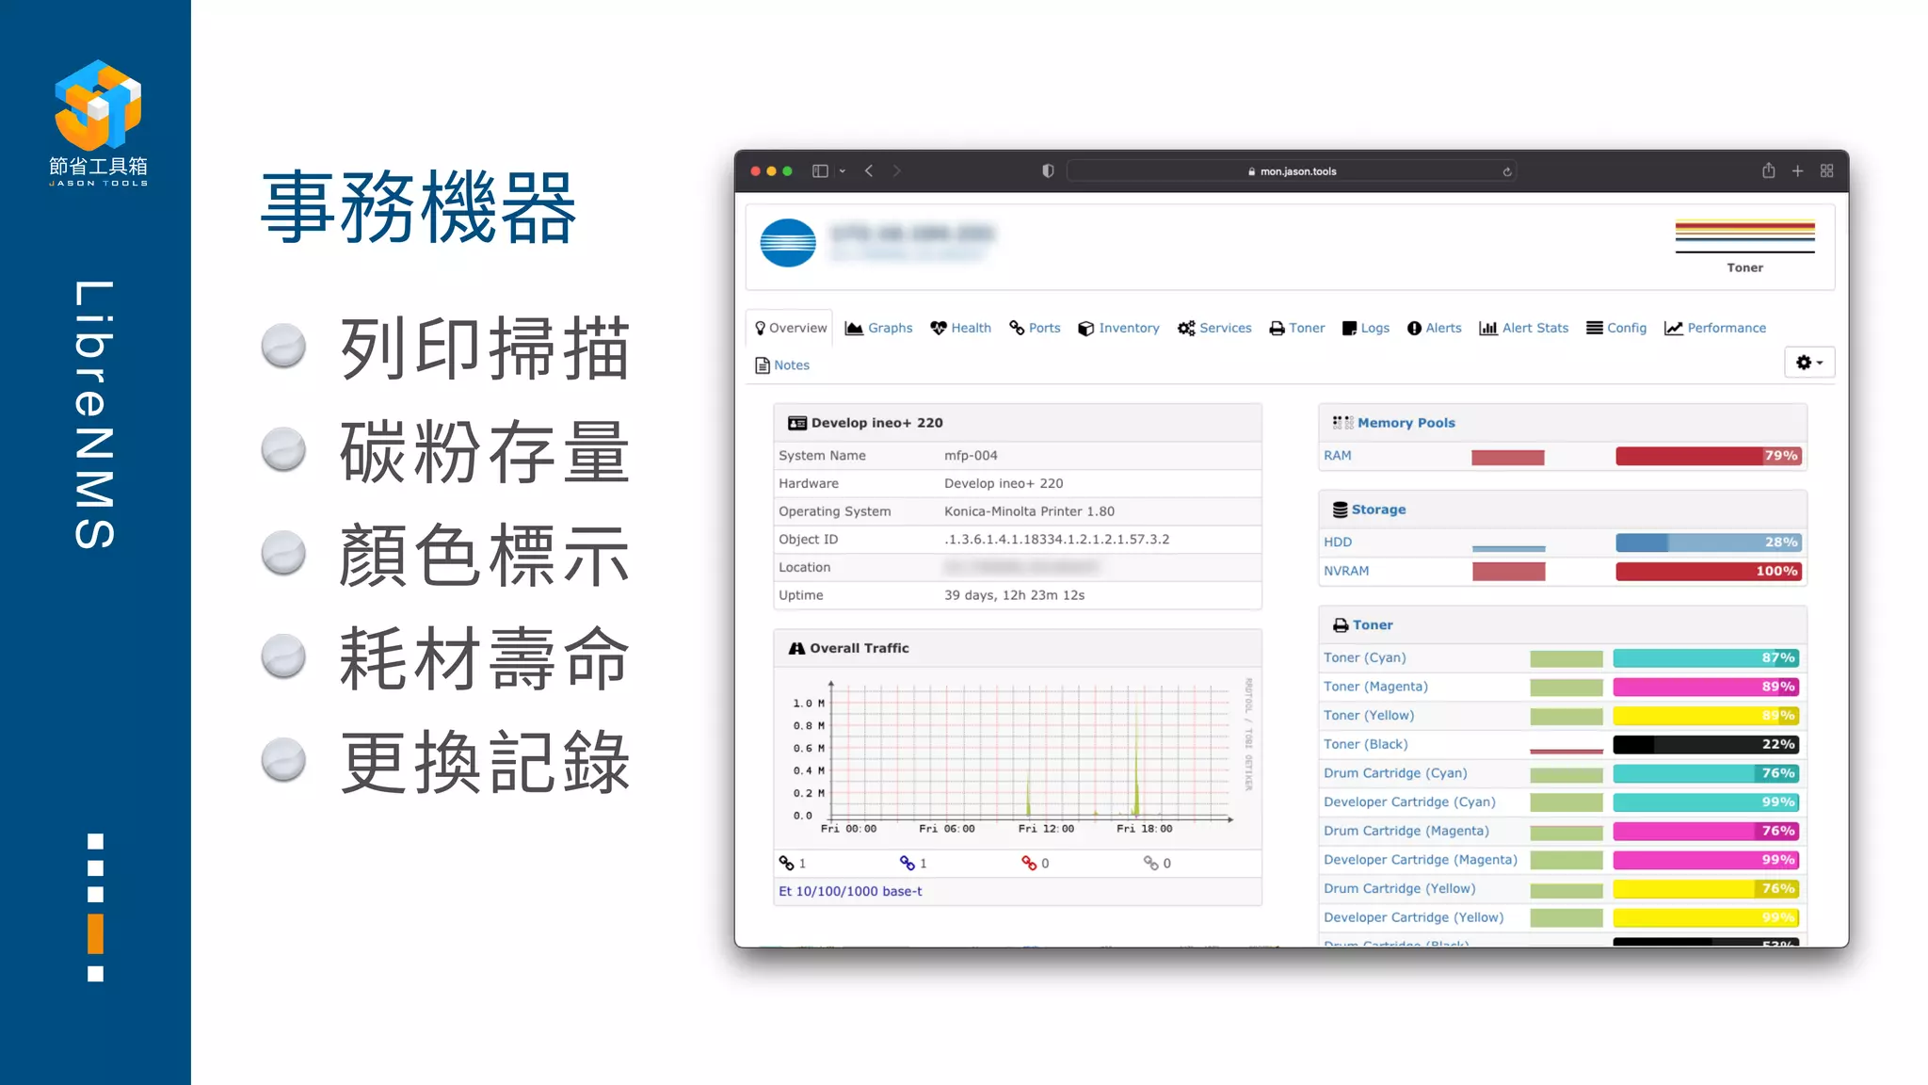Open the Memory Pools heading link

1406,423
